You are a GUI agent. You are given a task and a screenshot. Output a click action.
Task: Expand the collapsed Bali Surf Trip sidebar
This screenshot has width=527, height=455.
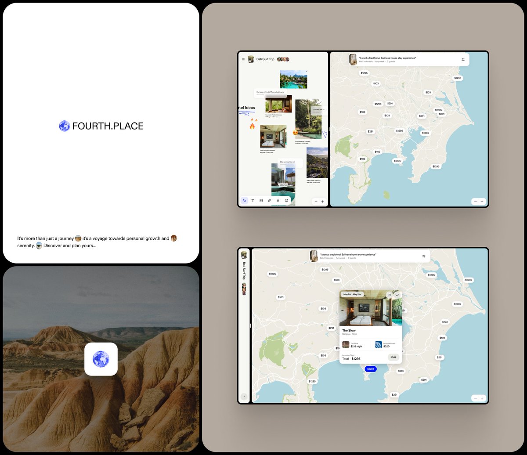[244, 397]
